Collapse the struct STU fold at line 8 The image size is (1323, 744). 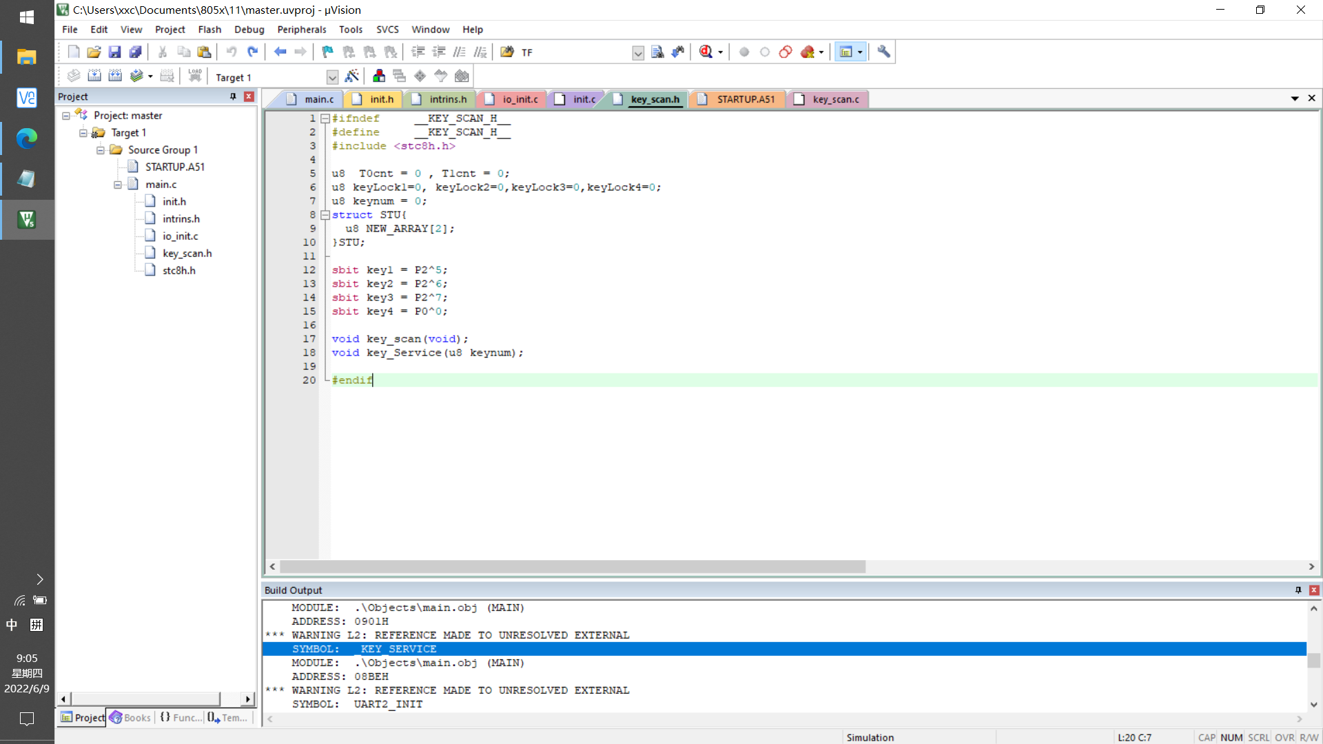[x=325, y=215]
